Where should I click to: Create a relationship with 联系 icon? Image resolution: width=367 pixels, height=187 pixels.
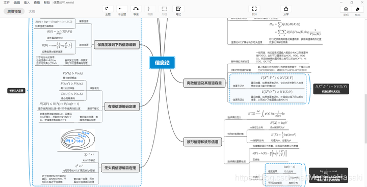click(136, 9)
